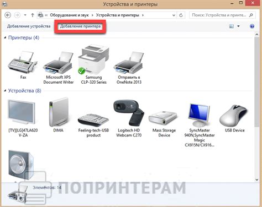This screenshot has height=207, width=262.
Task: Select Logitech HD Webcam C270 device
Action: [x=129, y=113]
